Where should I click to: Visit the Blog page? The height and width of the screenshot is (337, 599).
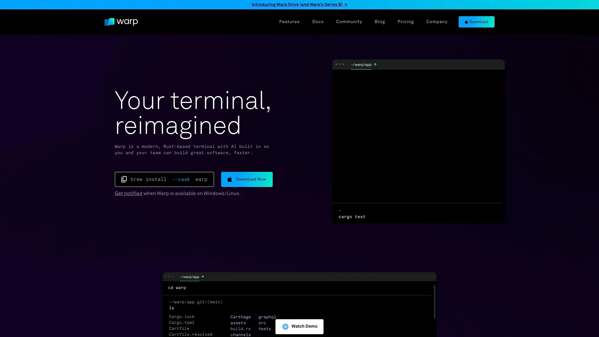point(380,22)
